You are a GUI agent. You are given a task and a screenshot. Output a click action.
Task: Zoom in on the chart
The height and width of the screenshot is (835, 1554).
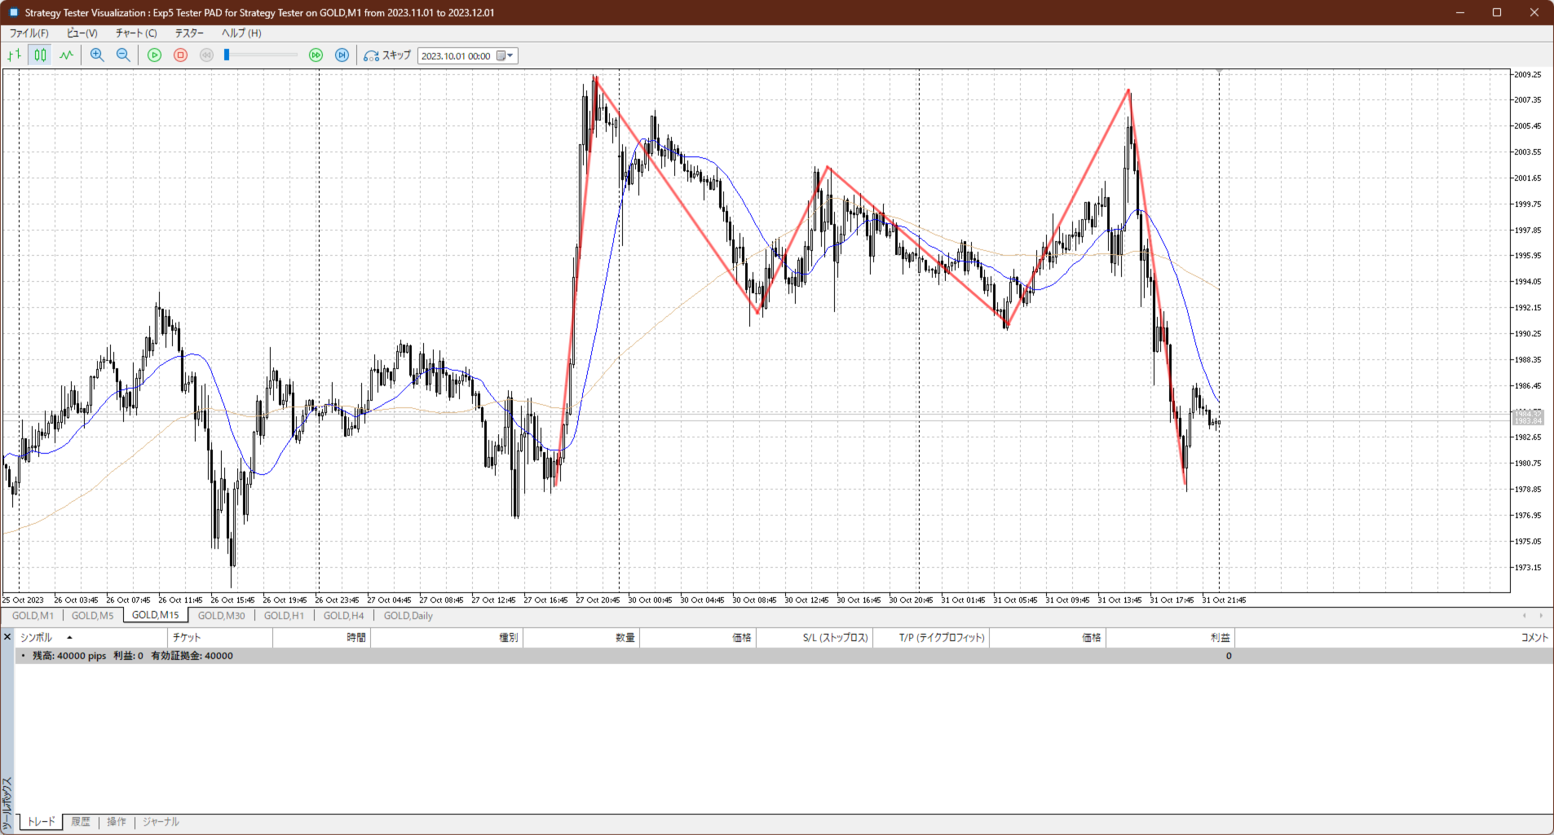[97, 55]
